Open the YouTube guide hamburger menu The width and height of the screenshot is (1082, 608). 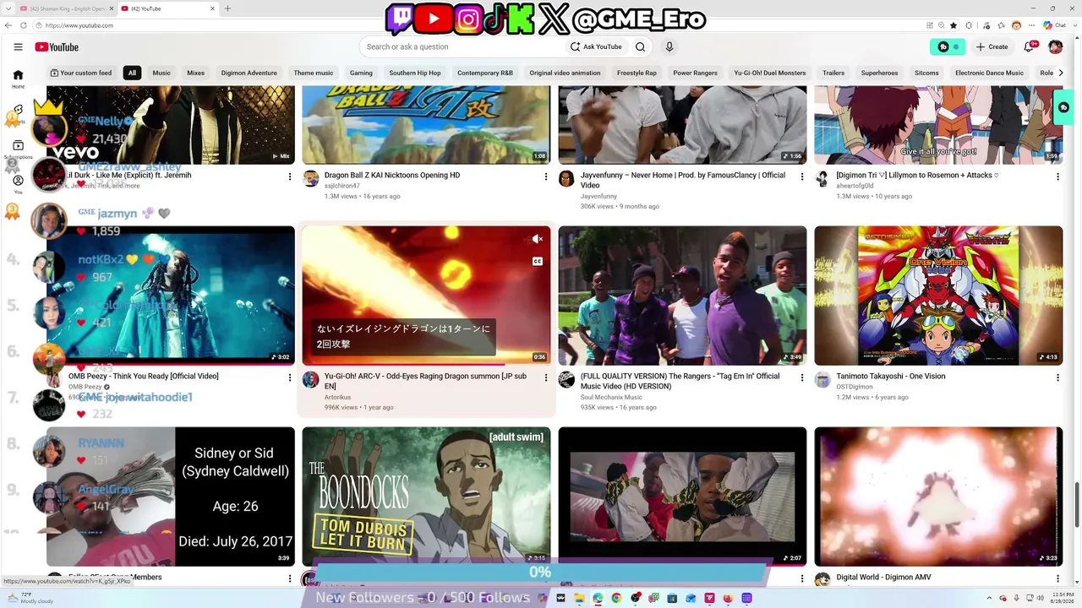pos(18,47)
